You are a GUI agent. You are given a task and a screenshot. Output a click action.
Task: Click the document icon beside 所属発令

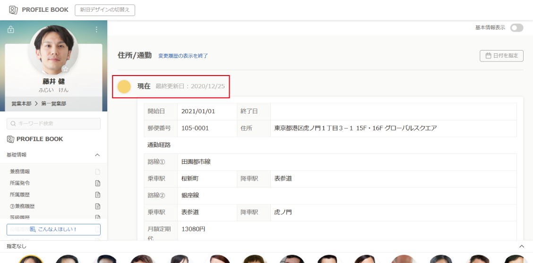98,183
